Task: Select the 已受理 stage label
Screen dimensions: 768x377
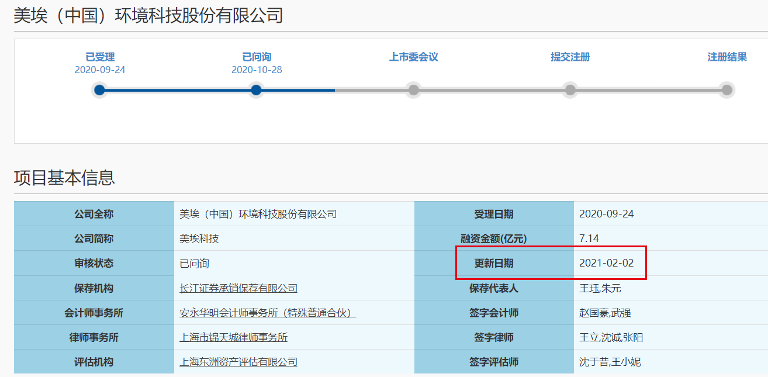Action: 100,57
